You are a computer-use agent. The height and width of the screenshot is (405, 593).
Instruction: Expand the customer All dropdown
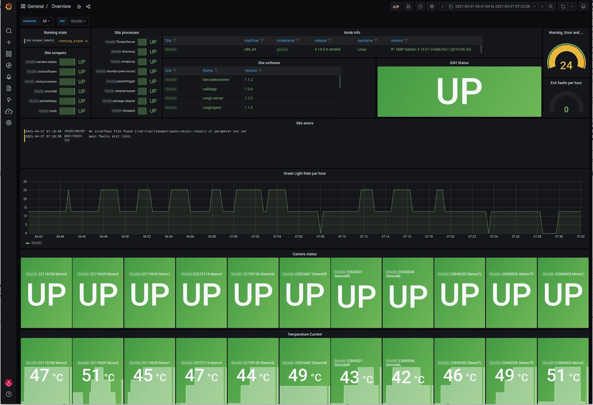pyautogui.click(x=46, y=21)
